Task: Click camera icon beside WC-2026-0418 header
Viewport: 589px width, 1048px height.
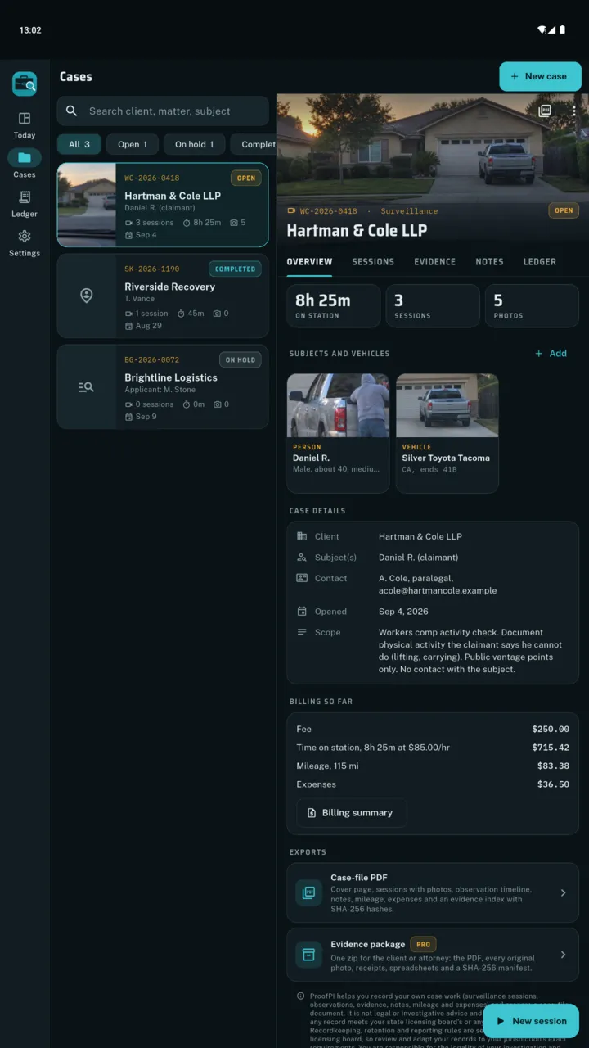Action: click(x=291, y=211)
